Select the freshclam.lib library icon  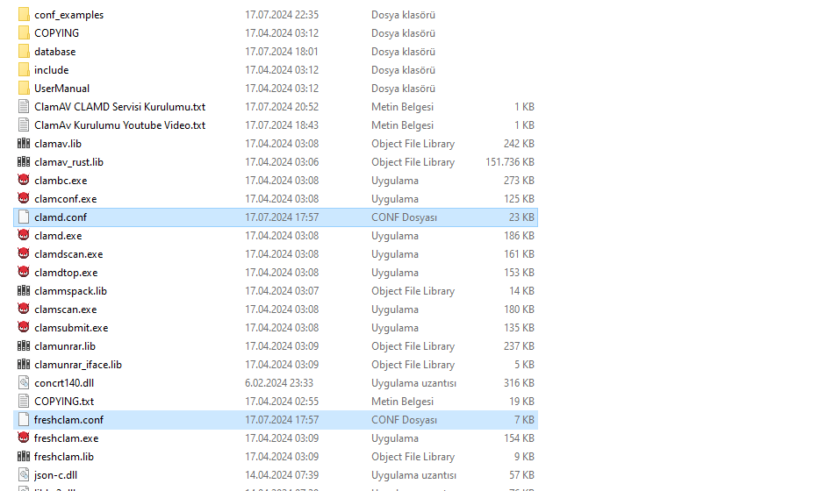point(24,457)
